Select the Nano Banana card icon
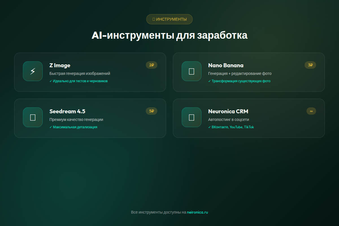 click(x=191, y=71)
